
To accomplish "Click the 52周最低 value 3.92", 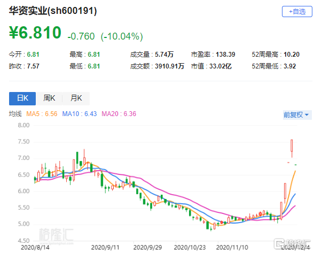I will [x=289, y=66].
